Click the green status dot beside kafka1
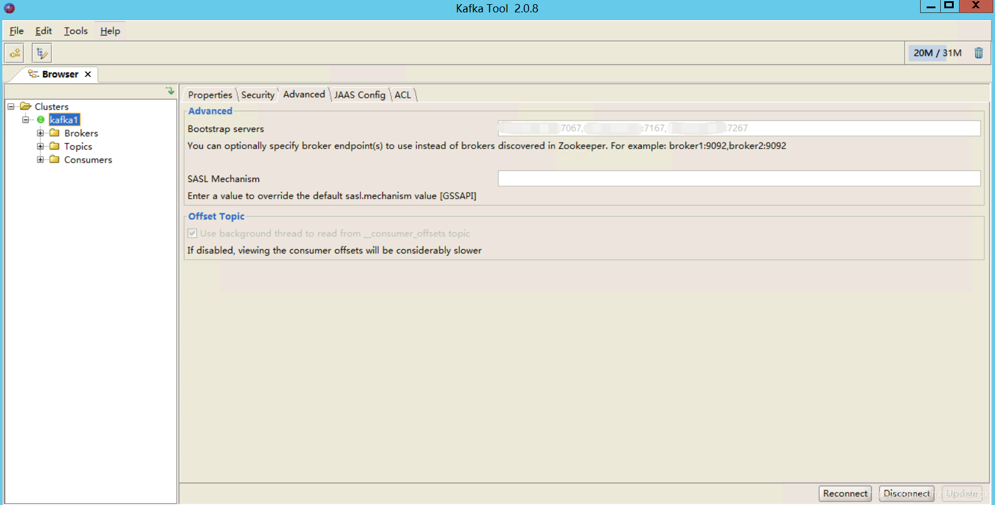 tap(41, 120)
